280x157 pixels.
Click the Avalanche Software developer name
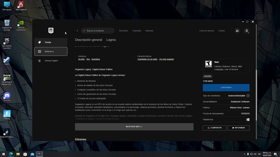[x=240, y=102]
